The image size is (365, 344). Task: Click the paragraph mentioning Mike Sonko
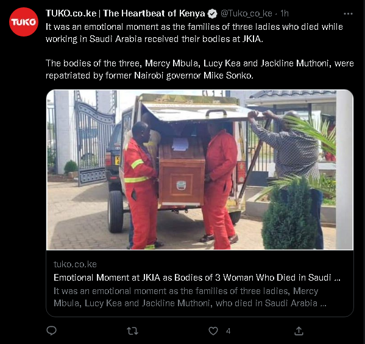pos(199,69)
